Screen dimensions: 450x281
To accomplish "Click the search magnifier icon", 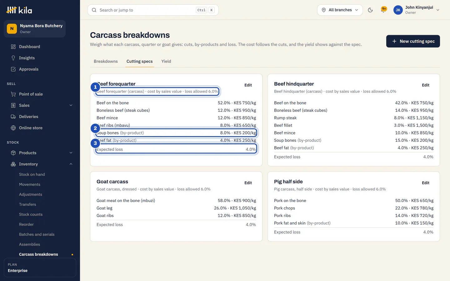I will 94,10.
